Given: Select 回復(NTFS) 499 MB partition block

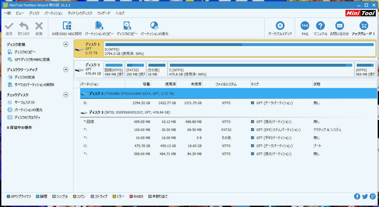Looking at the screenshot, I should pos(114,69).
